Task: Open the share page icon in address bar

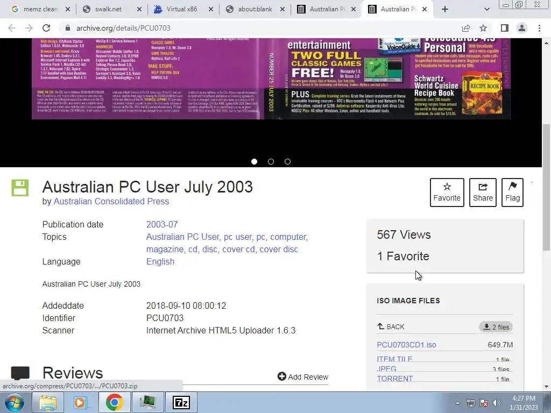Action: (466, 28)
